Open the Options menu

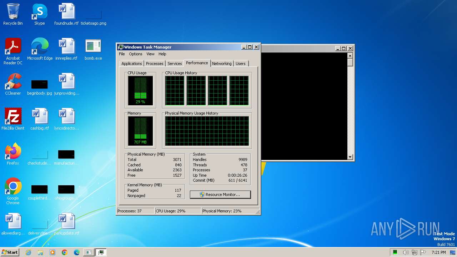(x=136, y=54)
